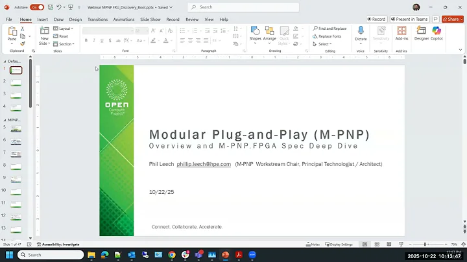Toggle Strikethrough formatting

(118, 40)
